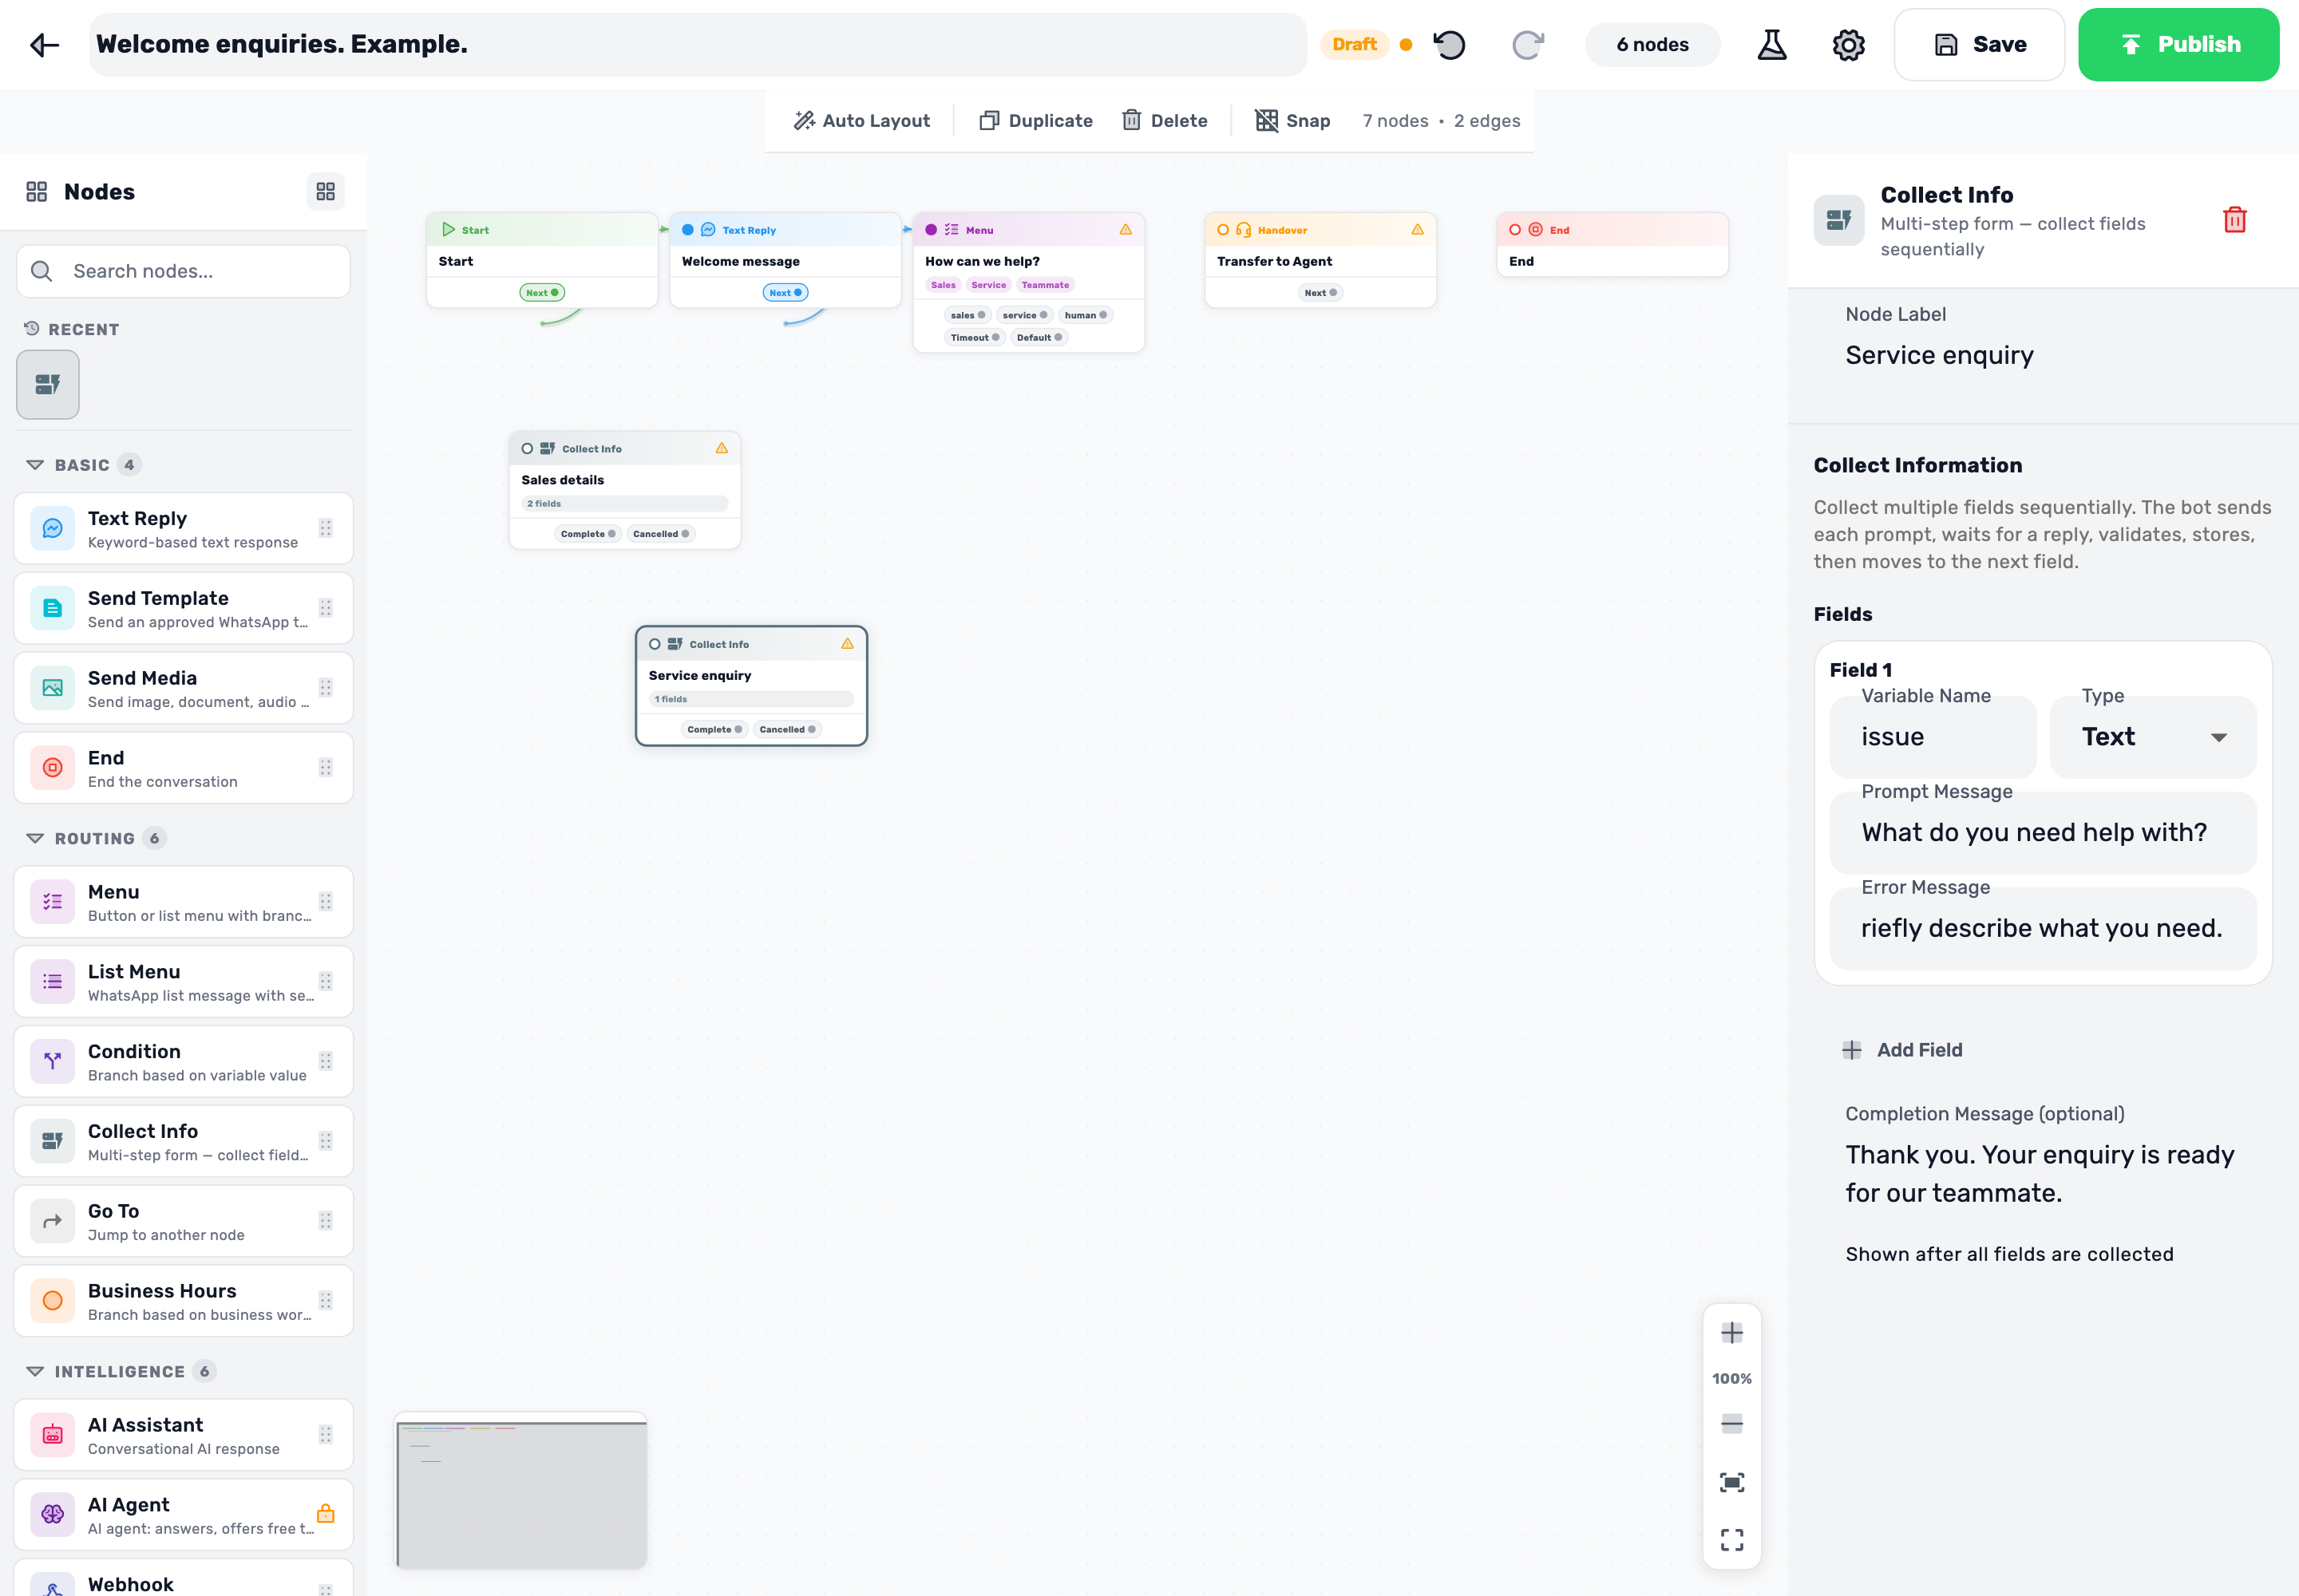Edit the flow title field

point(698,44)
